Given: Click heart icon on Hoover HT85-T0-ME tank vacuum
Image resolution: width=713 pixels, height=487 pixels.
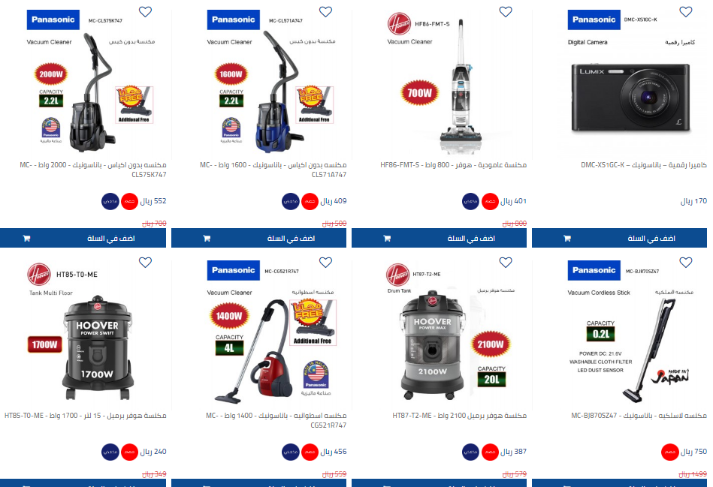Looking at the screenshot, I should [145, 263].
